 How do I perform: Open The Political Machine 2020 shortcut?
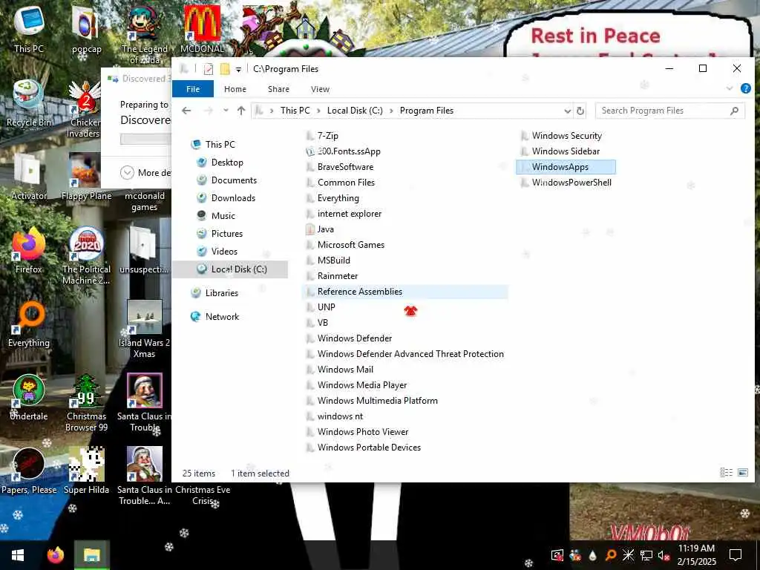pos(86,255)
